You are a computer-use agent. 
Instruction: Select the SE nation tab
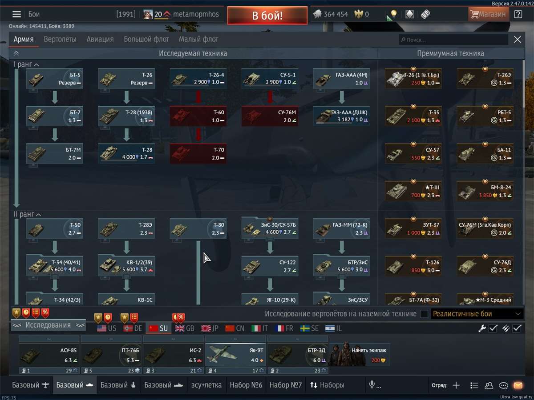pyautogui.click(x=309, y=328)
